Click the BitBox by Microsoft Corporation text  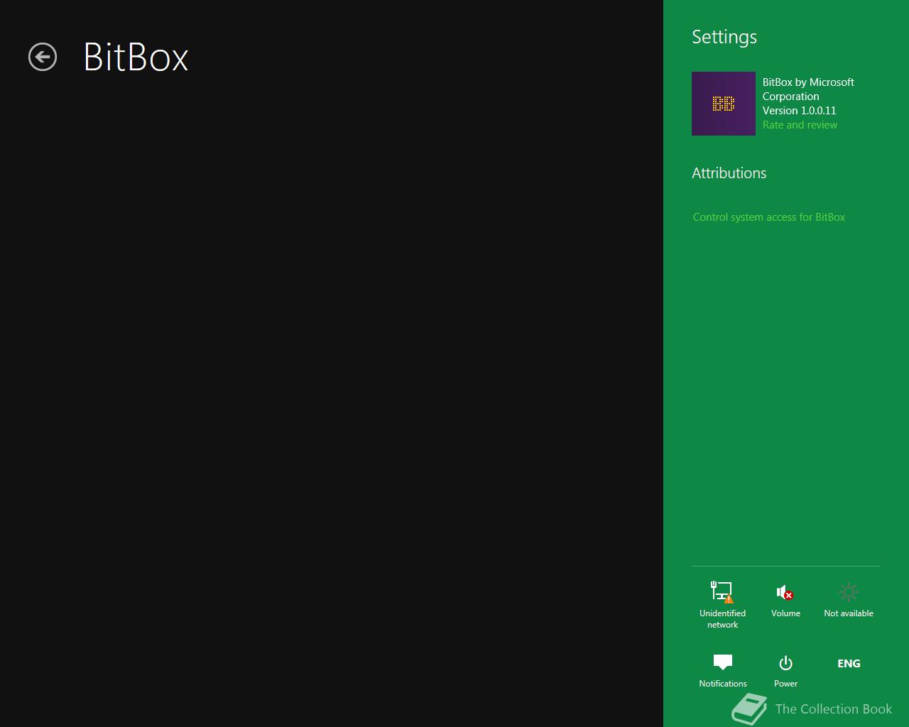808,89
